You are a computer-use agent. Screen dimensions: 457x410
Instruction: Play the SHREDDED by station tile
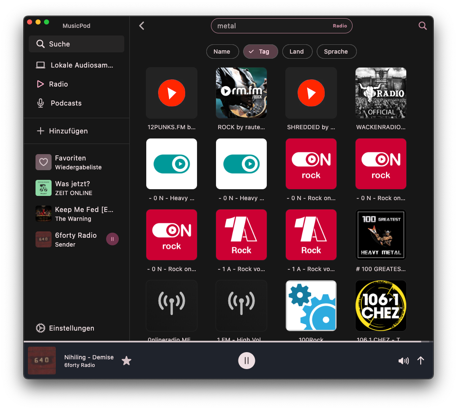click(311, 93)
